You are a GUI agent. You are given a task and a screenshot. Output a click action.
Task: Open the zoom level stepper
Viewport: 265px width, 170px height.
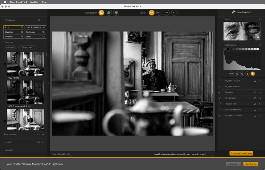click(178, 13)
